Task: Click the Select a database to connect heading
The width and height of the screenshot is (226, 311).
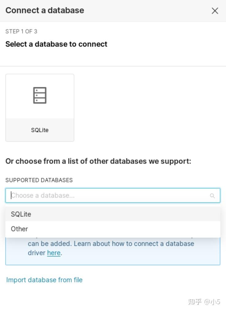Action: pos(56,44)
